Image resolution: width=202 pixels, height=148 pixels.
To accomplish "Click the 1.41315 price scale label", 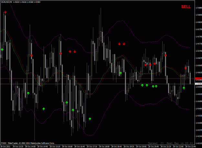I will pyautogui.click(x=199, y=143).
